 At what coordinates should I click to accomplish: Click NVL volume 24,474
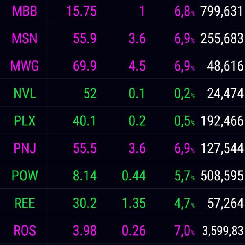pyautogui.click(x=225, y=94)
